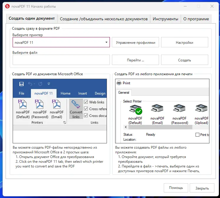
Task: Choose novaPDF (Upload) printer in Print dialog
Action: pos(201,114)
